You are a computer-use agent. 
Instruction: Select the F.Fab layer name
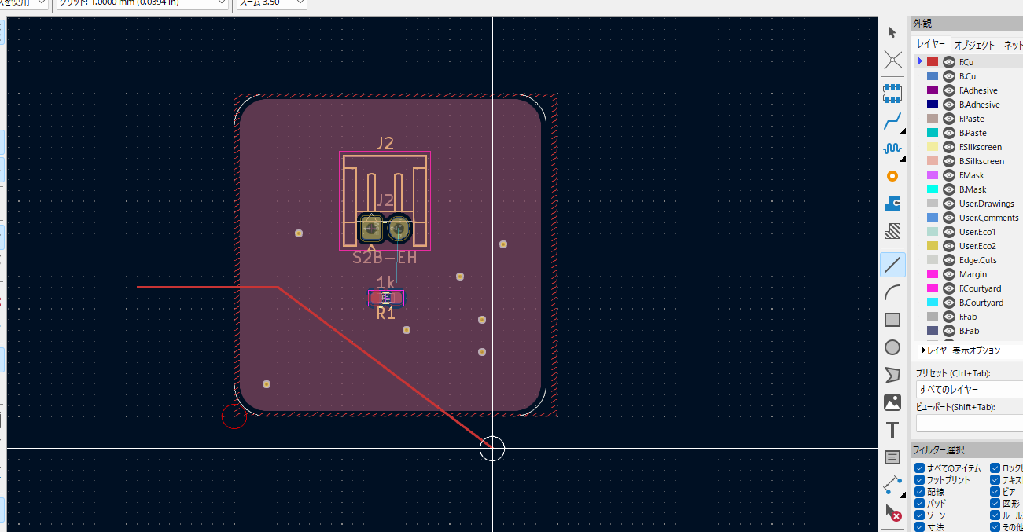pyautogui.click(x=969, y=317)
